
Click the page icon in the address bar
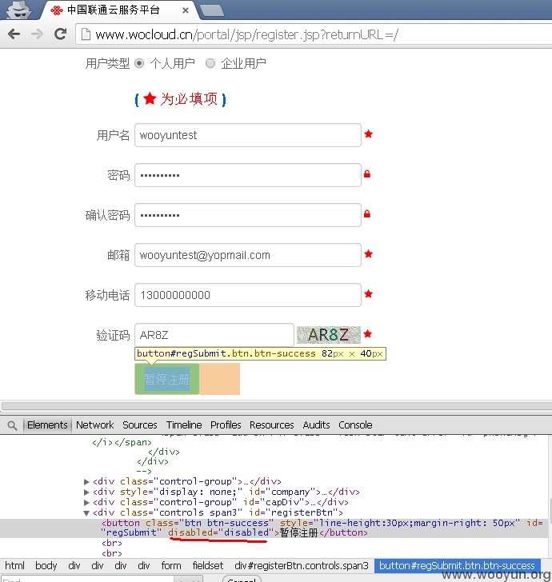86,34
